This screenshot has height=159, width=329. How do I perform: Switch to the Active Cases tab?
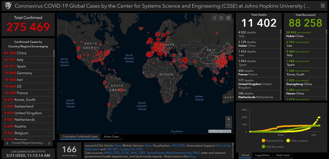pyautogui.click(x=111, y=137)
